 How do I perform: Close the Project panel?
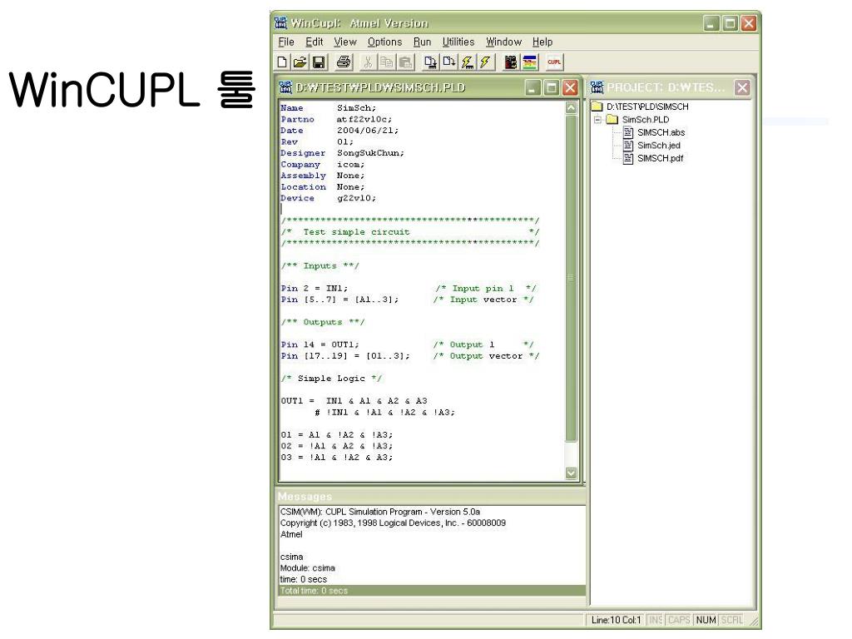pos(742,87)
